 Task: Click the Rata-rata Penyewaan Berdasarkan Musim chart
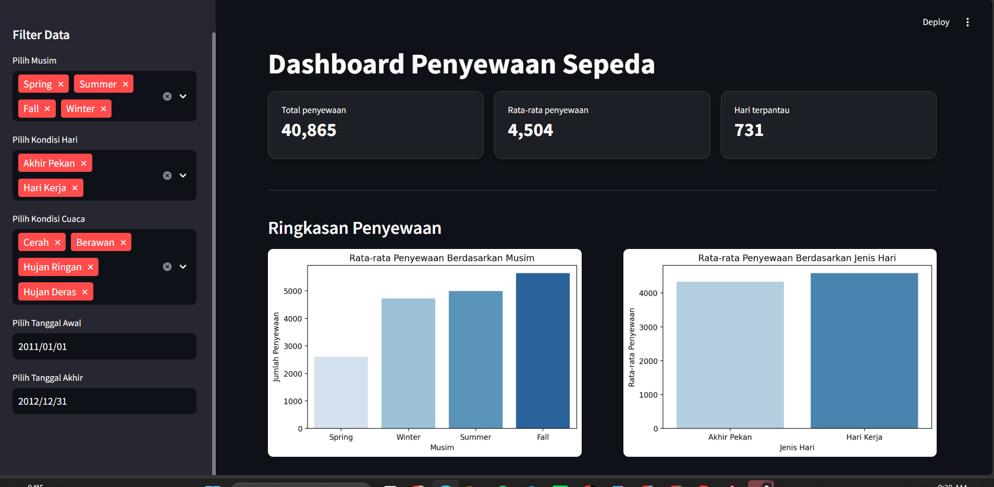[x=425, y=353]
